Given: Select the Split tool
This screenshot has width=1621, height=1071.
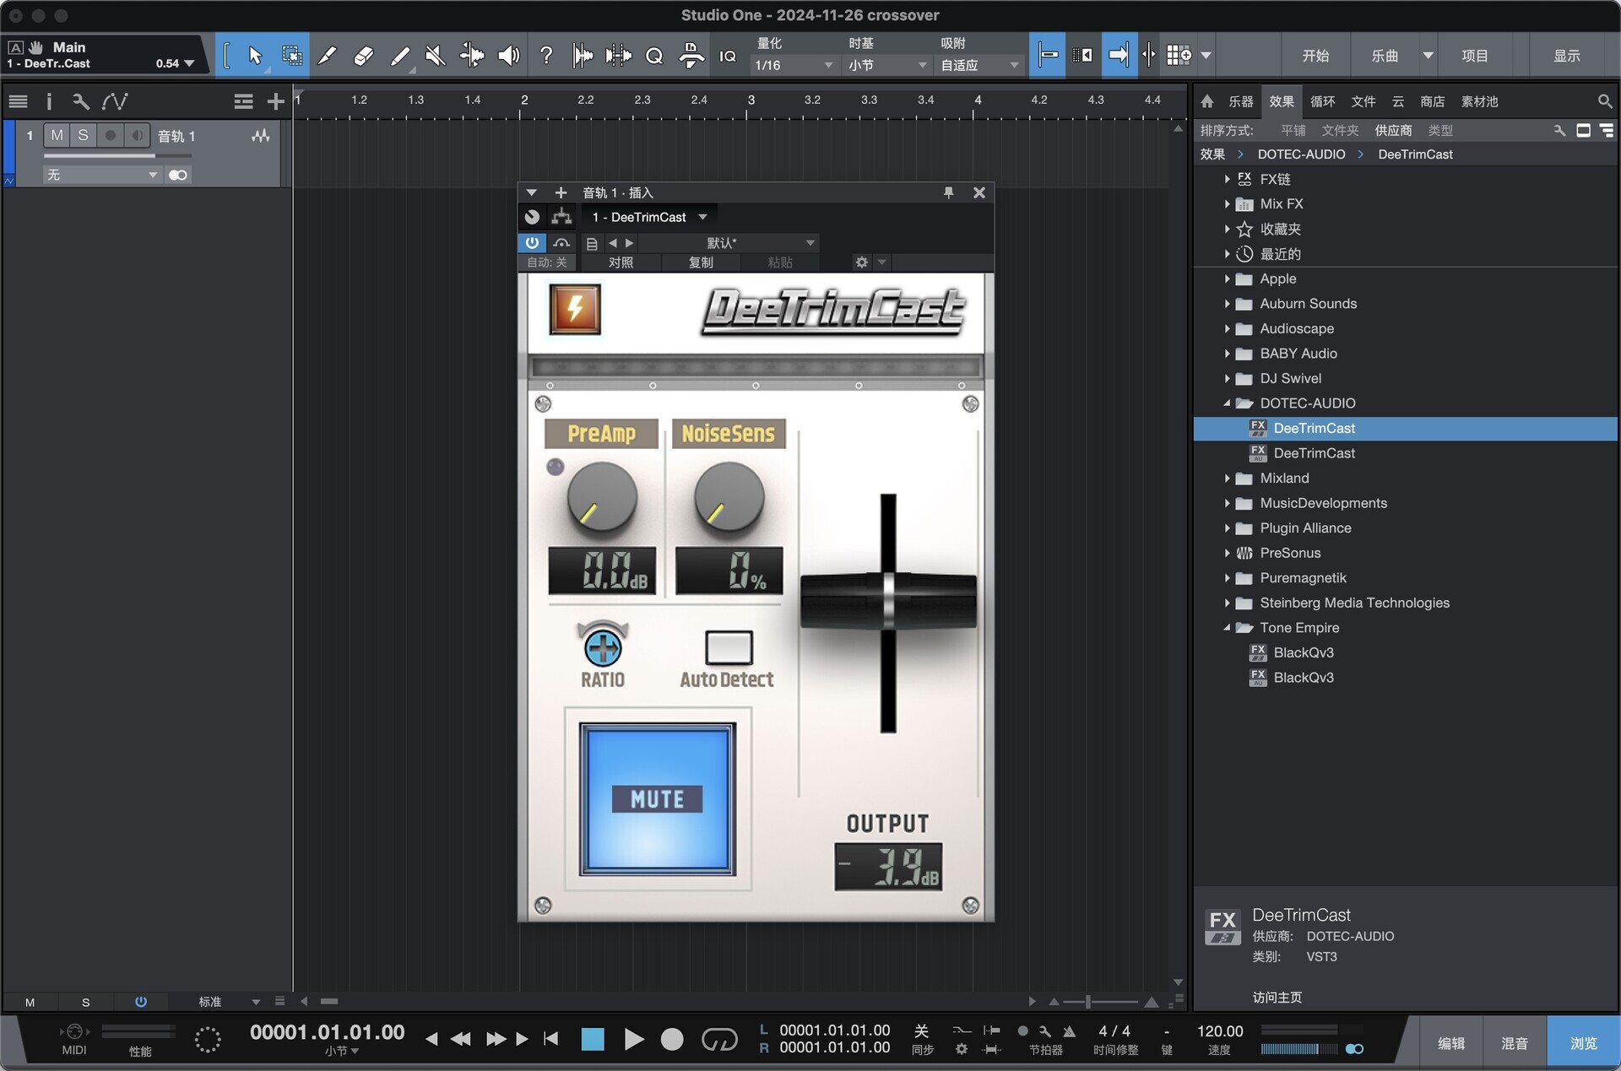Looking at the screenshot, I should coord(327,56).
